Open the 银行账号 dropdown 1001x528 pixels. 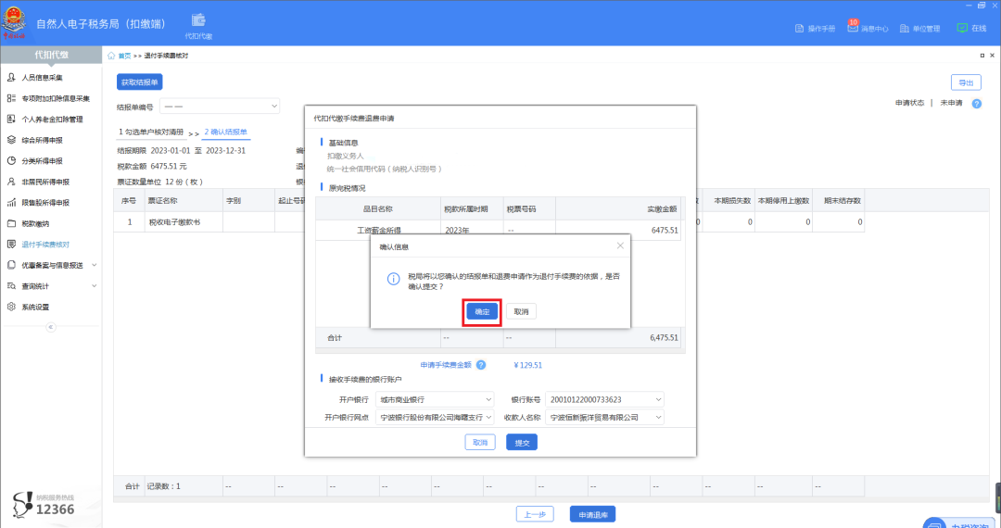click(605, 399)
